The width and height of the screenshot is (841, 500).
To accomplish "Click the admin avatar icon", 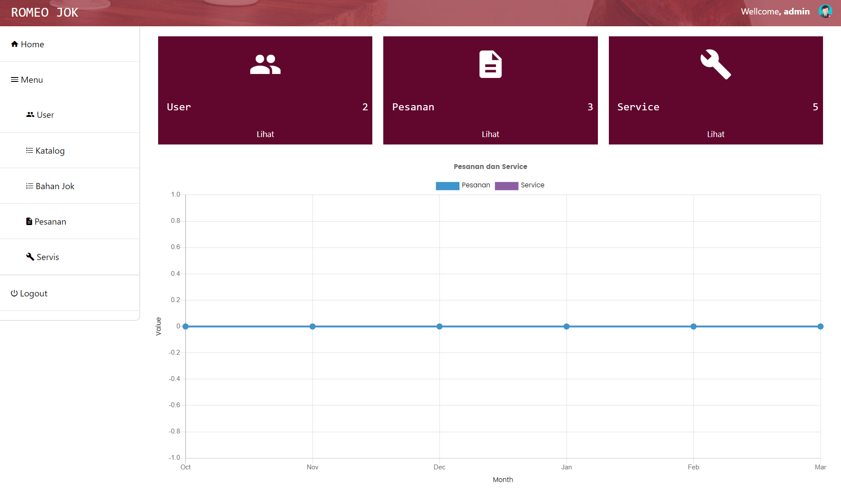I will (x=825, y=11).
